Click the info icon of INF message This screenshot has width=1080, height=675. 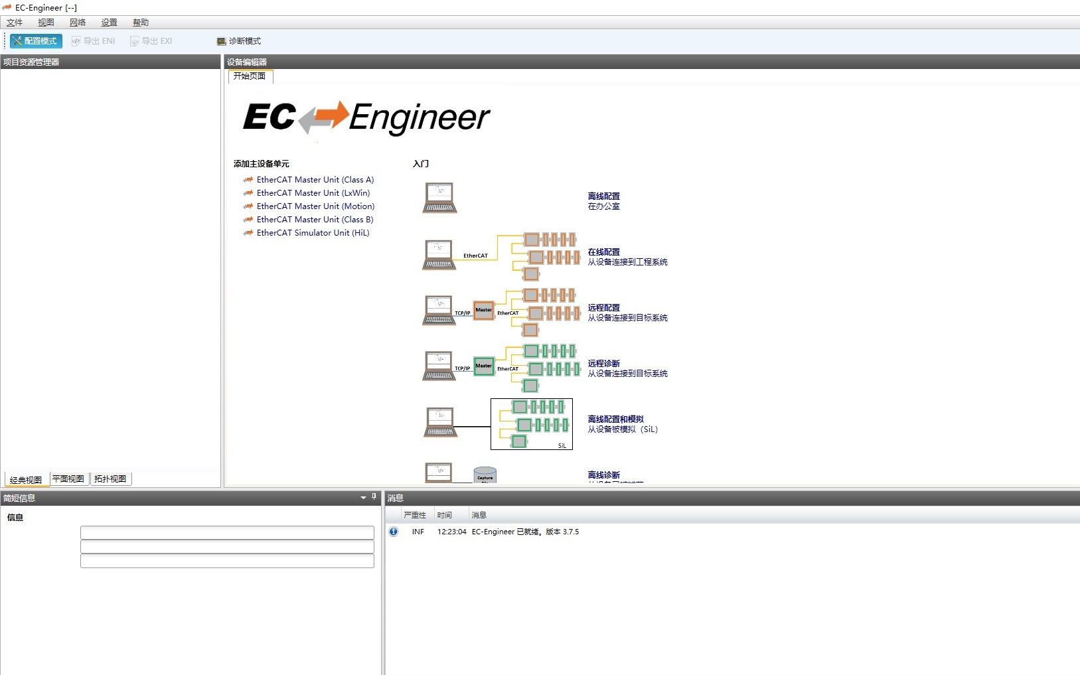click(394, 532)
